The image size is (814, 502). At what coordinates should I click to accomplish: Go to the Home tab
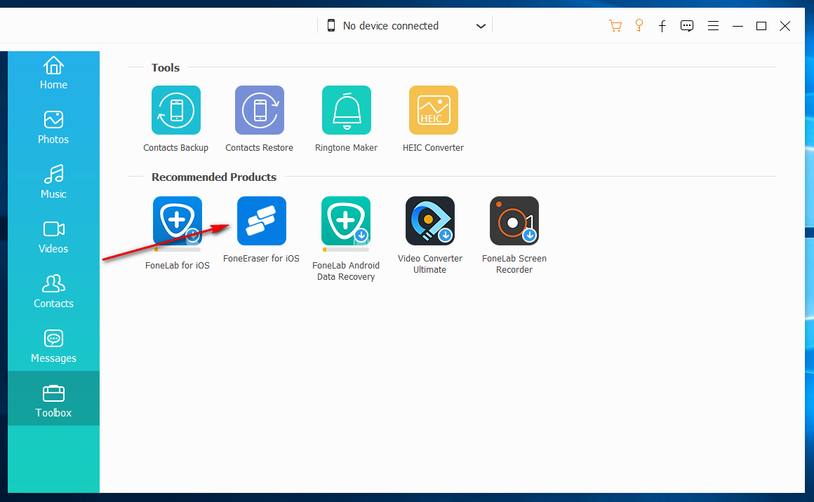tap(53, 74)
